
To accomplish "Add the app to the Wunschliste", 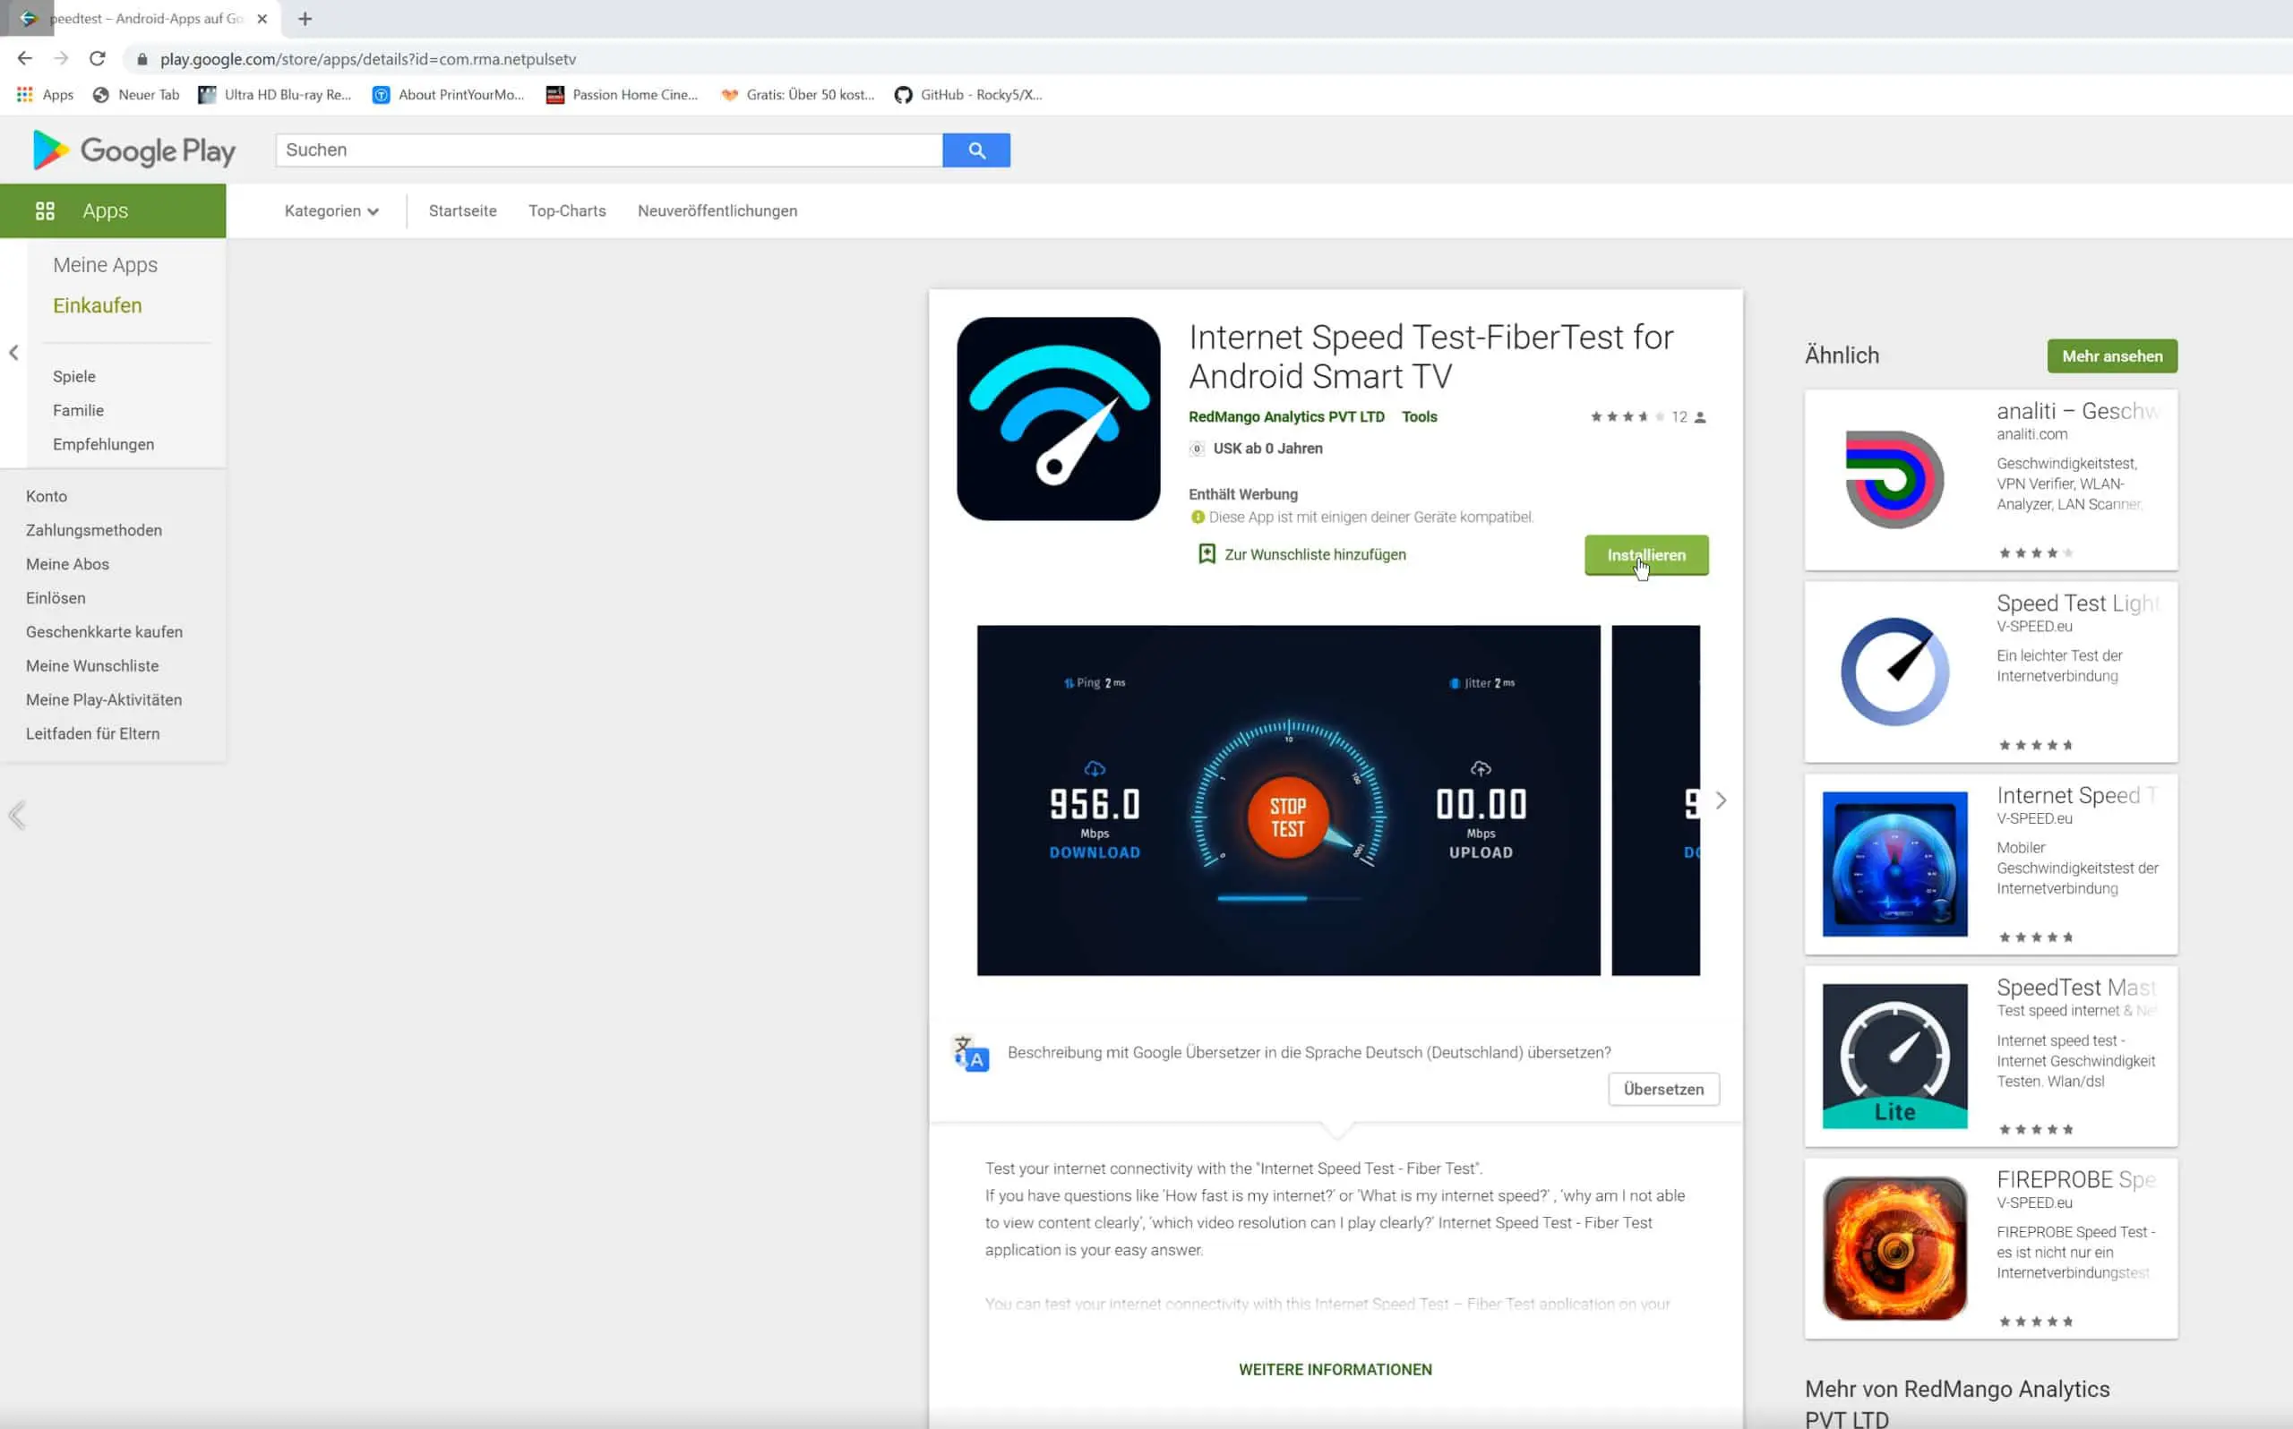I will [1301, 555].
